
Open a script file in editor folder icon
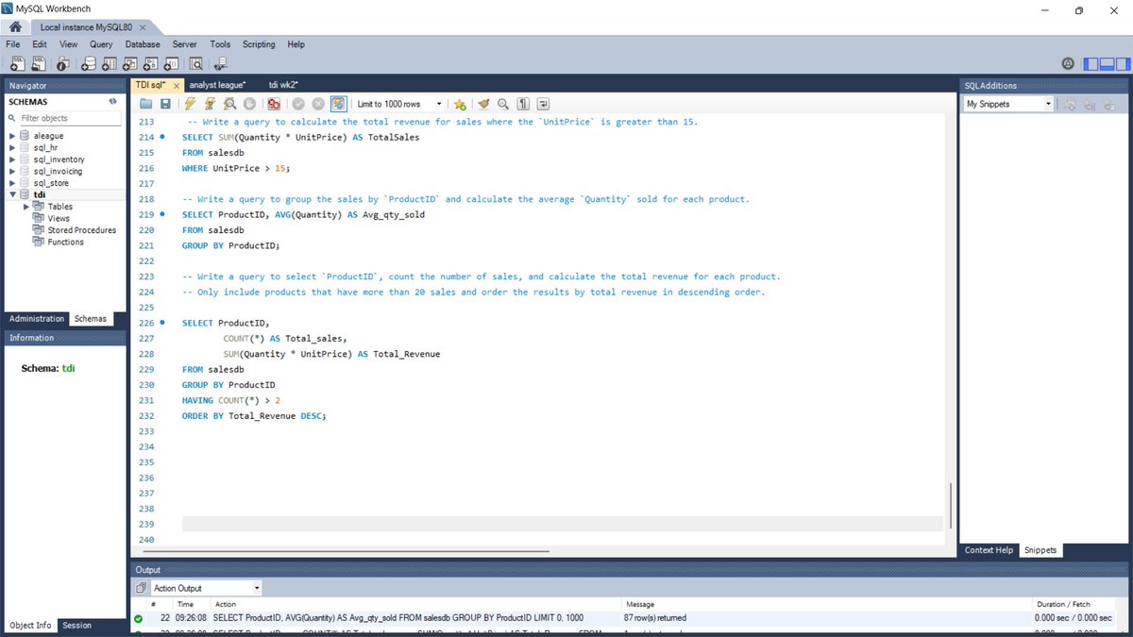146,104
